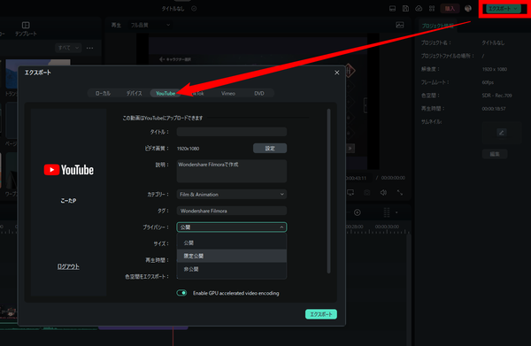Open the フル品質 playback quality dropdown
Viewport: 531px width, 346px height.
coord(150,25)
